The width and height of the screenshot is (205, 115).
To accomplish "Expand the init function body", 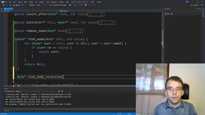I will (x=16, y=23).
